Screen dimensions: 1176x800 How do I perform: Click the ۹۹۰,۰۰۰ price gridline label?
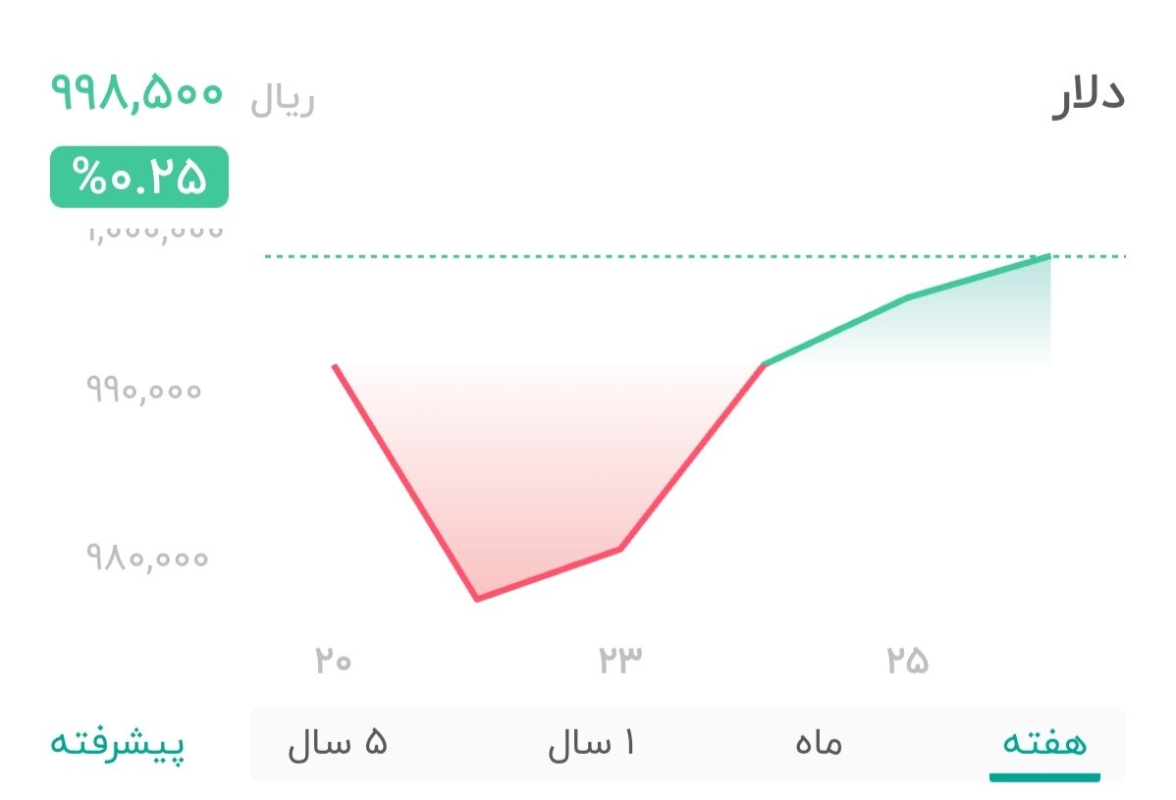[x=142, y=390]
